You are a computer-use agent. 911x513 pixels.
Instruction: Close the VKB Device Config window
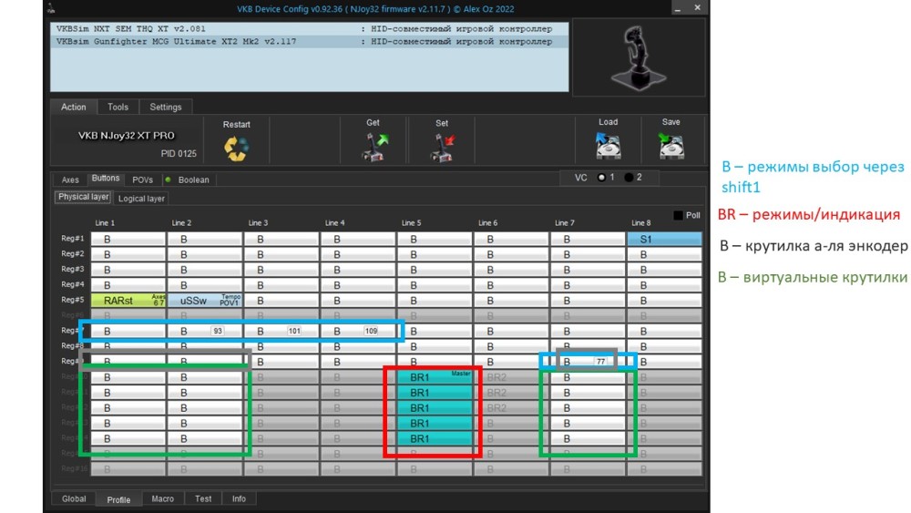coord(697,7)
